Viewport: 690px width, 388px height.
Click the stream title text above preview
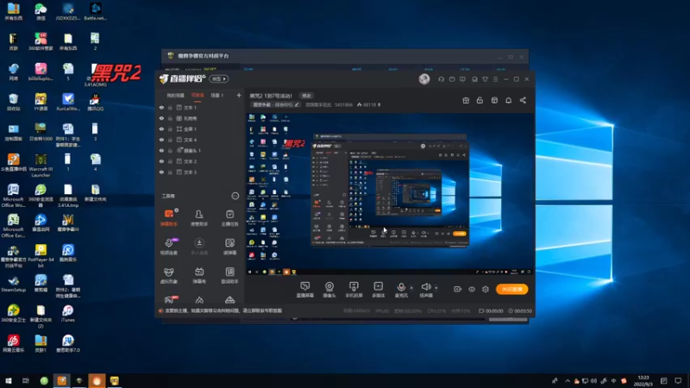pos(271,96)
